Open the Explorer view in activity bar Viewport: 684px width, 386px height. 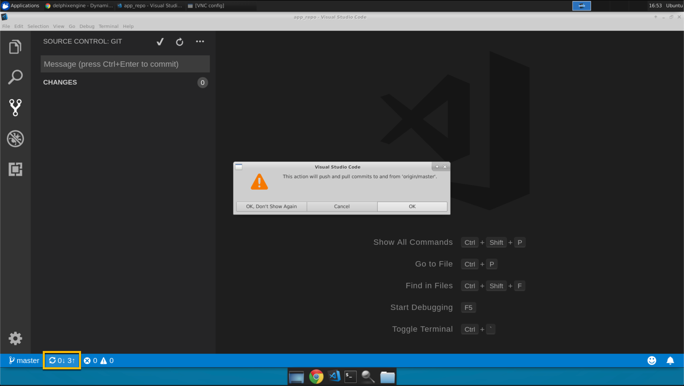coord(15,47)
